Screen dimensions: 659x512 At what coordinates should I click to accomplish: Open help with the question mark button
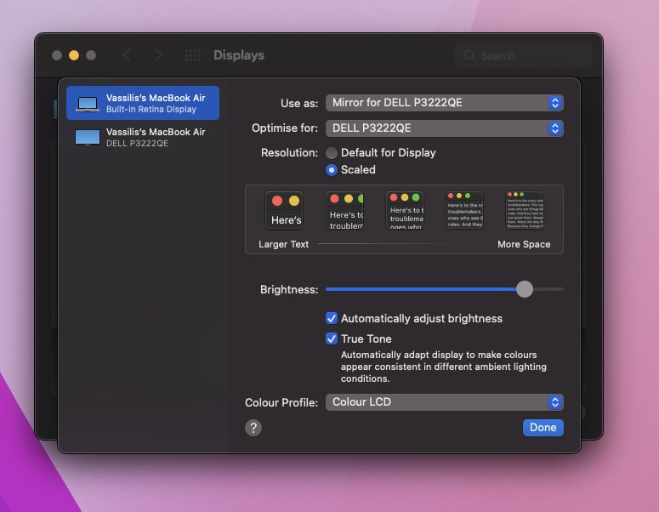tap(253, 428)
